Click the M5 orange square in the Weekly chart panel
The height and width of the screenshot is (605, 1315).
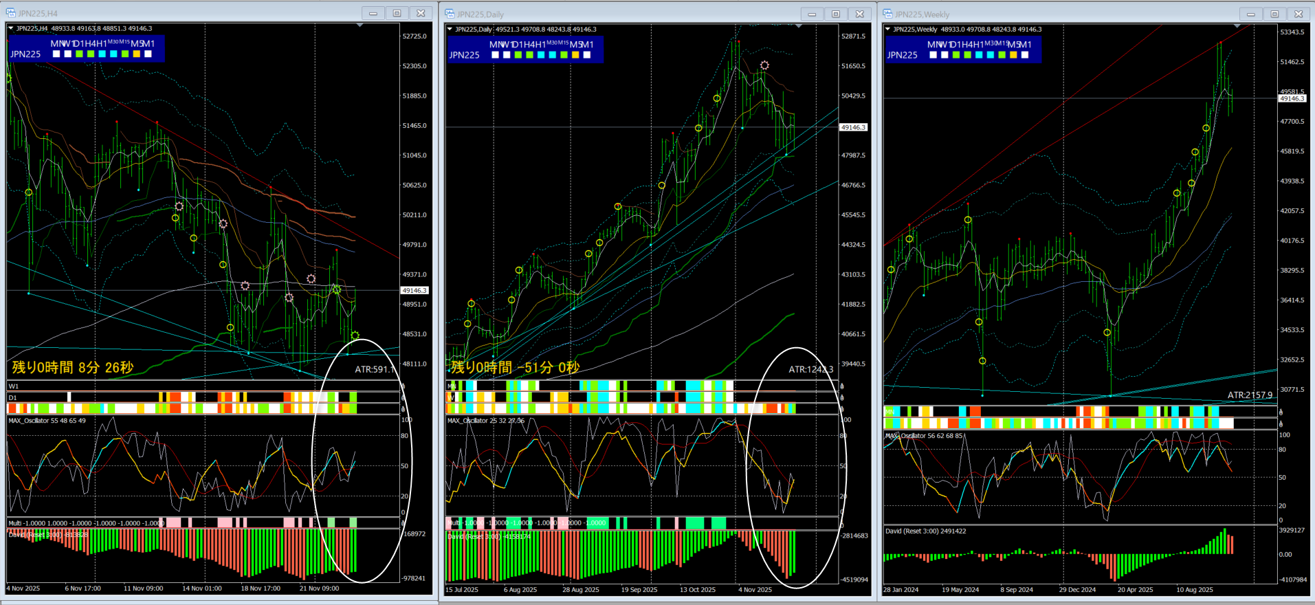click(x=1013, y=55)
